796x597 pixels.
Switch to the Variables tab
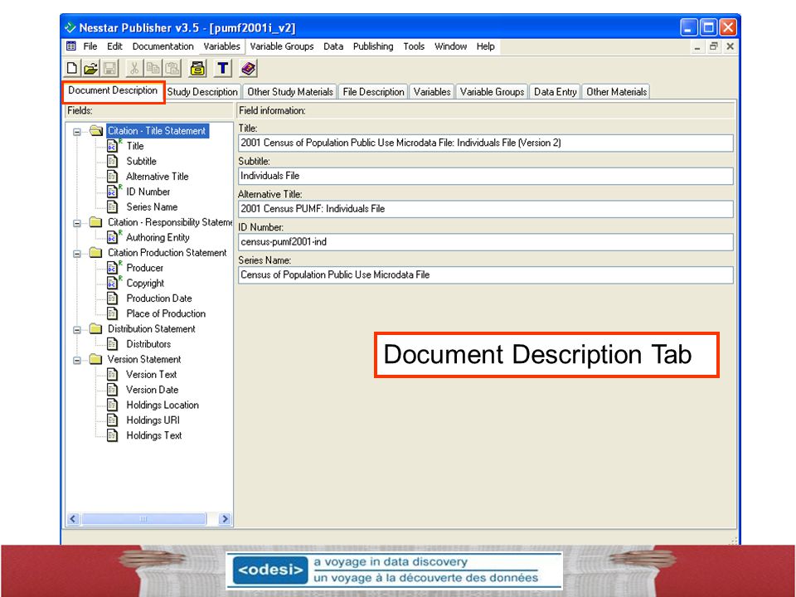pos(432,92)
